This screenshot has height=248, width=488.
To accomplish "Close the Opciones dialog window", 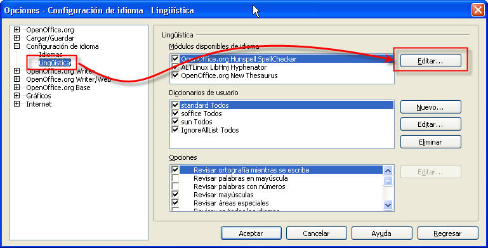I will (478, 10).
